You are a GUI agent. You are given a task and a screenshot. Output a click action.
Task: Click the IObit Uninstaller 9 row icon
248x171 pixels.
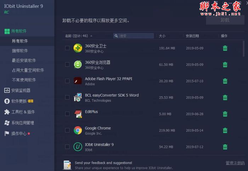[x=78, y=147]
